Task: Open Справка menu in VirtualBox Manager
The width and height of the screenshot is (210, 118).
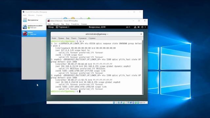Action: coord(39,15)
